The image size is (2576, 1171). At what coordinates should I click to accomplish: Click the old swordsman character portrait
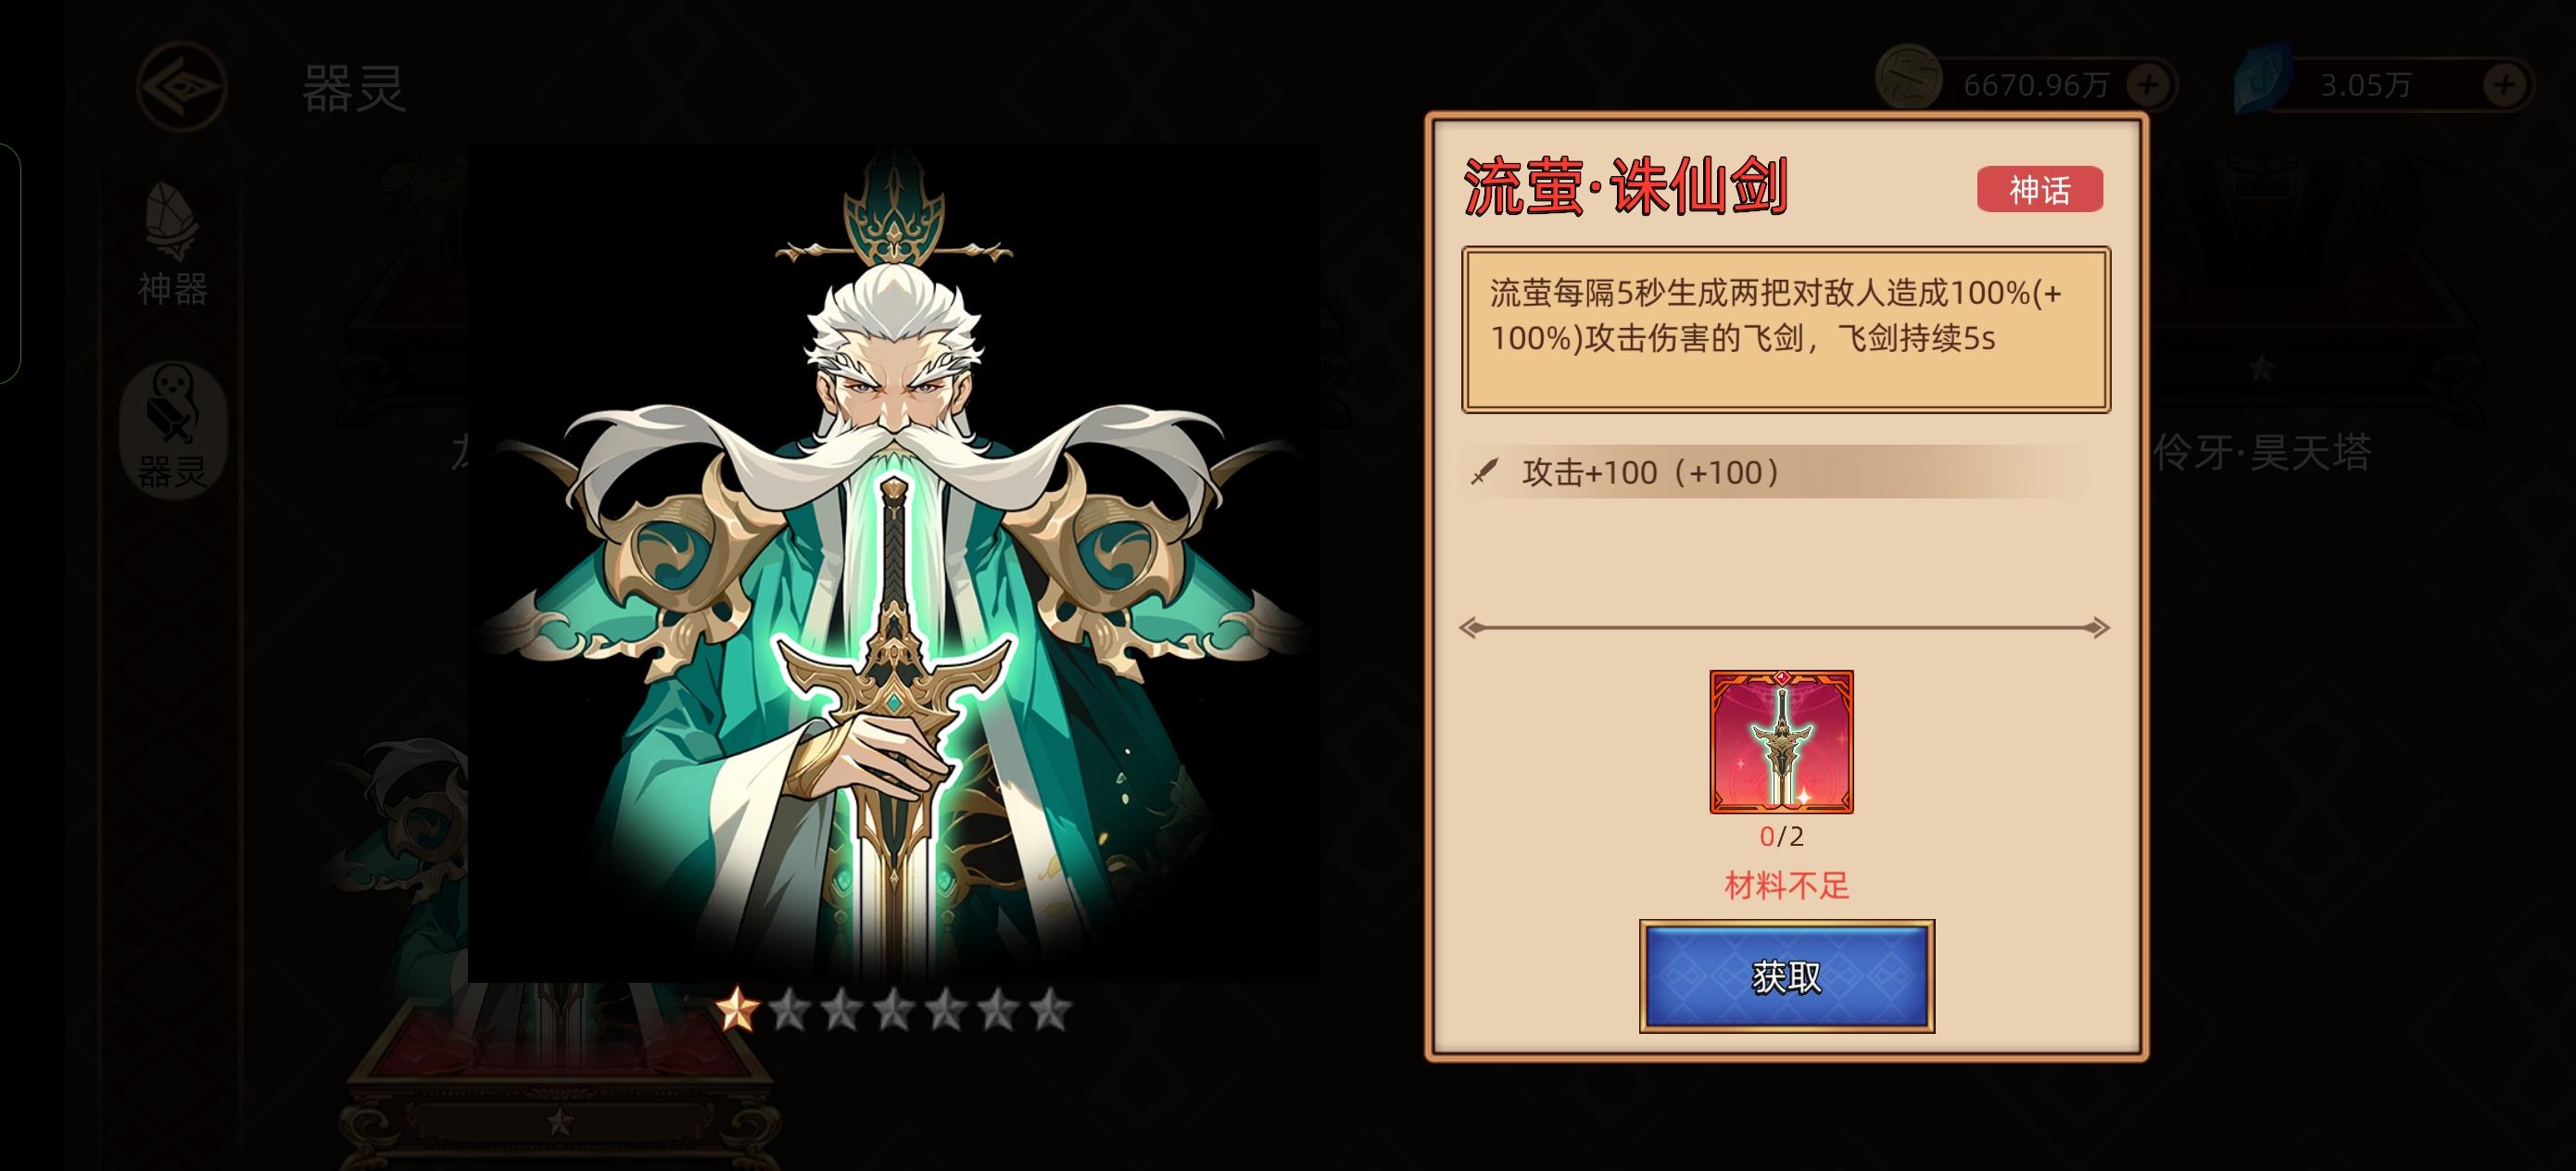point(894,563)
